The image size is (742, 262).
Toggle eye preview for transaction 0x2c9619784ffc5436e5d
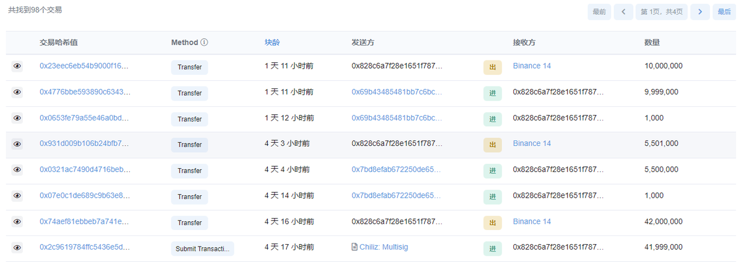tap(17, 248)
